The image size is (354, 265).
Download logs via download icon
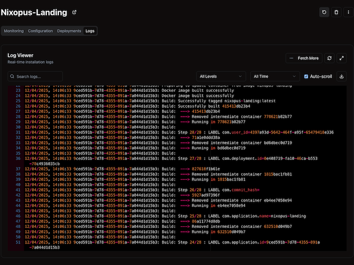point(342,76)
